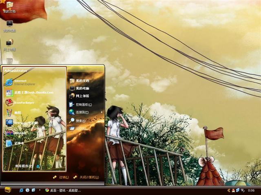Viewport: 261px width, 195px height.
Task: Click Recycle Bin icon on desktop
Action: (x=9, y=61)
